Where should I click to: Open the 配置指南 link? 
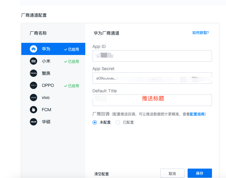tap(197, 114)
